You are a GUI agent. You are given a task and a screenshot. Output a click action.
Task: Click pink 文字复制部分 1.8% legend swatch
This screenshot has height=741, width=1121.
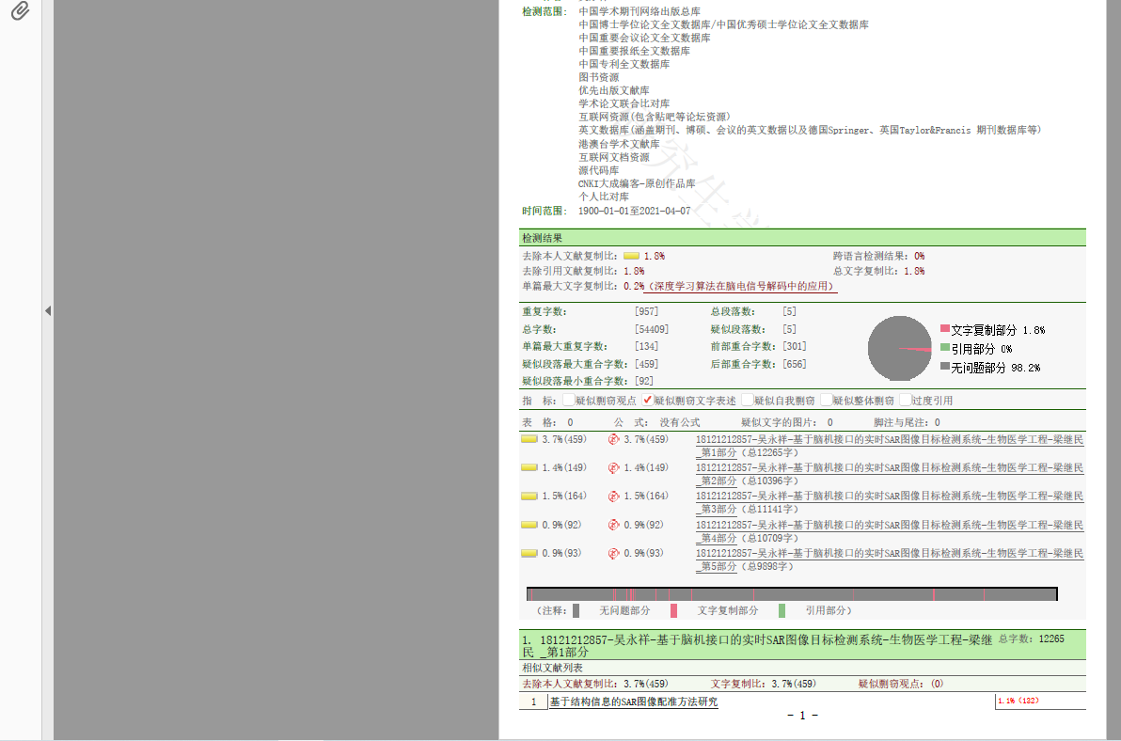(944, 329)
